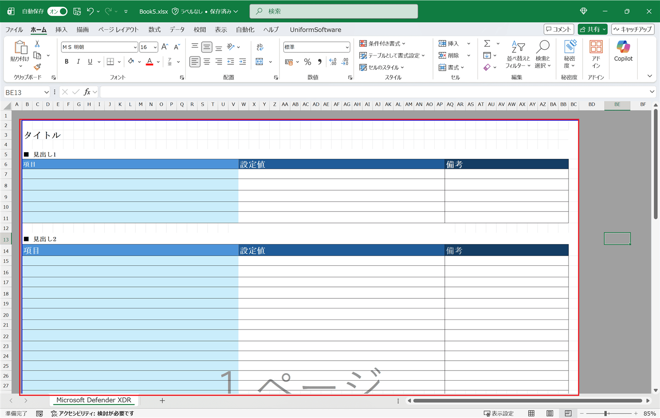Open the font name dropdown
The image size is (660, 418).
coord(135,47)
